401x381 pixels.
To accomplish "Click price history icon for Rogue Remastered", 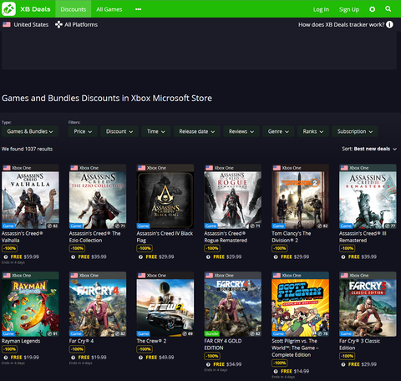I will 208,257.
